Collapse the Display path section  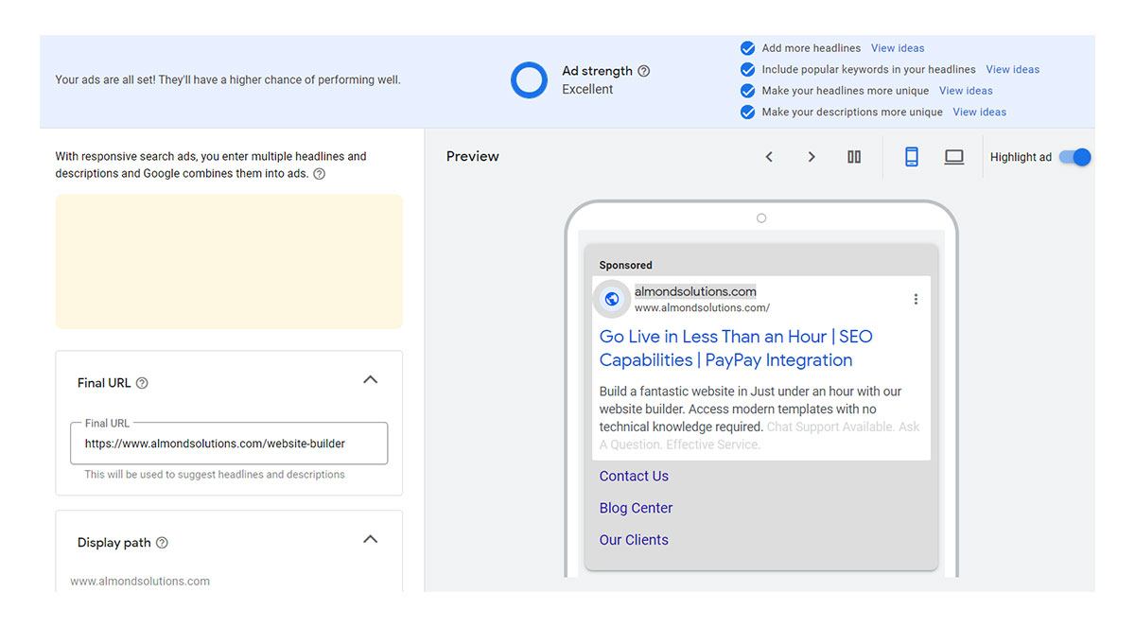[371, 539]
